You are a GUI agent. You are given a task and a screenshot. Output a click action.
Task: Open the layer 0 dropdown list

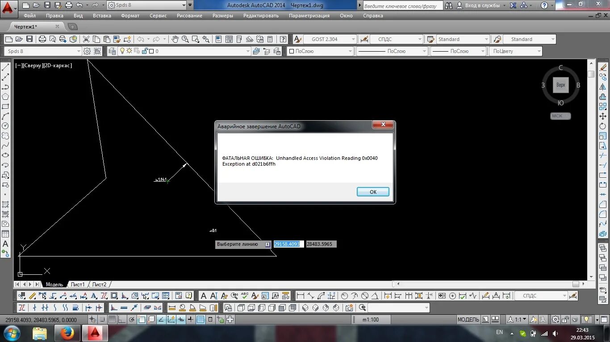(x=248, y=51)
